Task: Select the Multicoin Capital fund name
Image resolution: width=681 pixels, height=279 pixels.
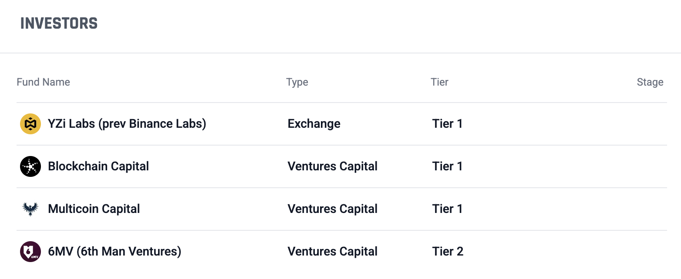Action: 94,209
